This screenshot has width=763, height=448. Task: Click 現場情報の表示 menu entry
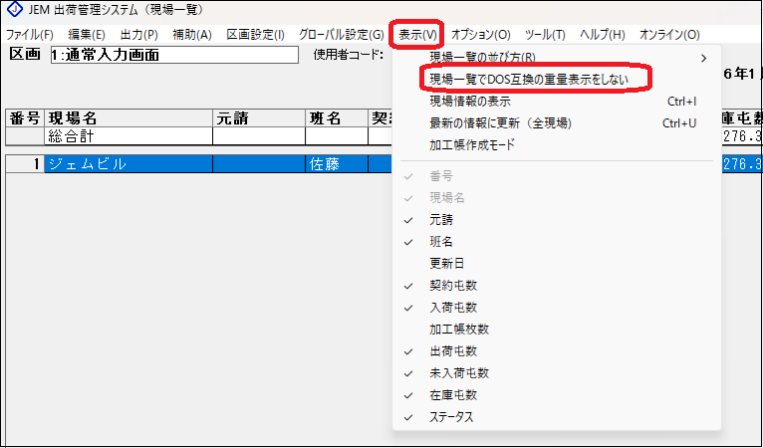[x=471, y=101]
